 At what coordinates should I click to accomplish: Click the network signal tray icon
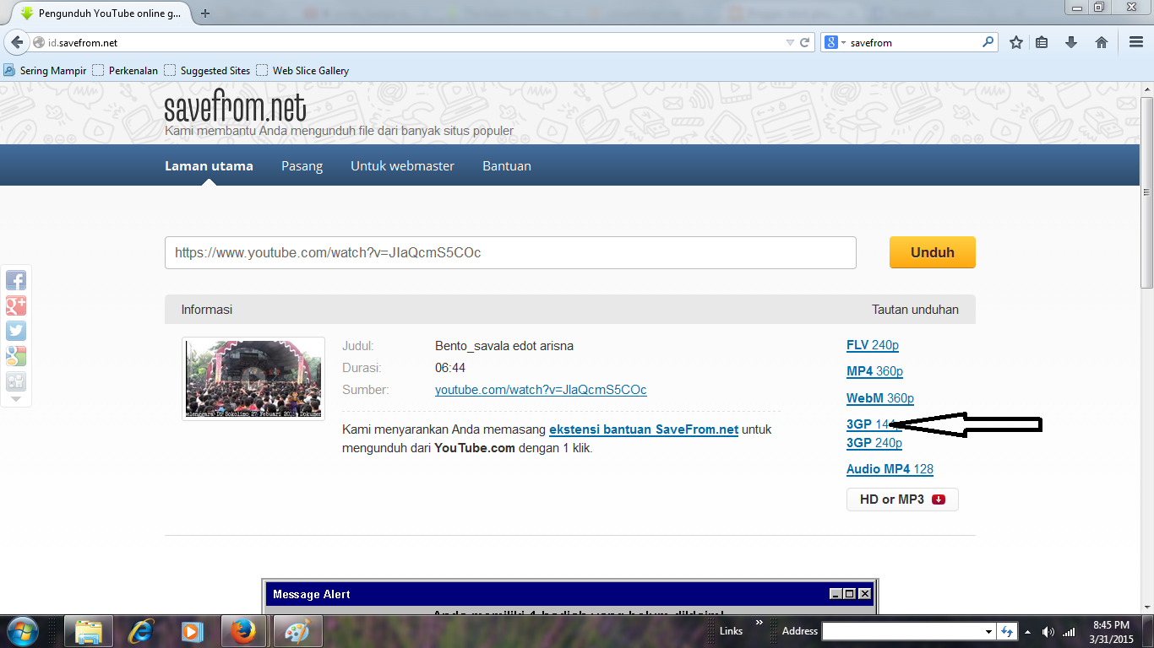(x=1070, y=631)
